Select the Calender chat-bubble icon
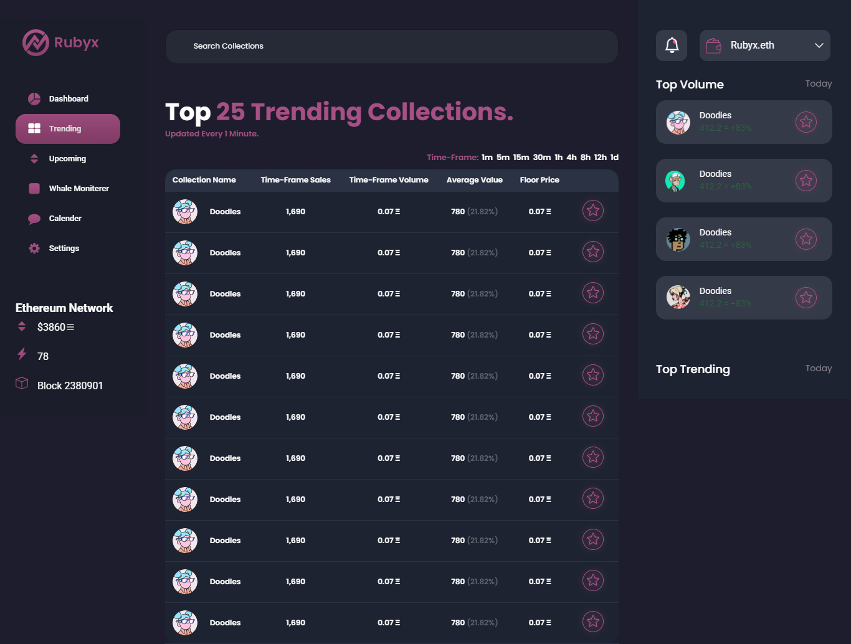The image size is (851, 644). (34, 218)
